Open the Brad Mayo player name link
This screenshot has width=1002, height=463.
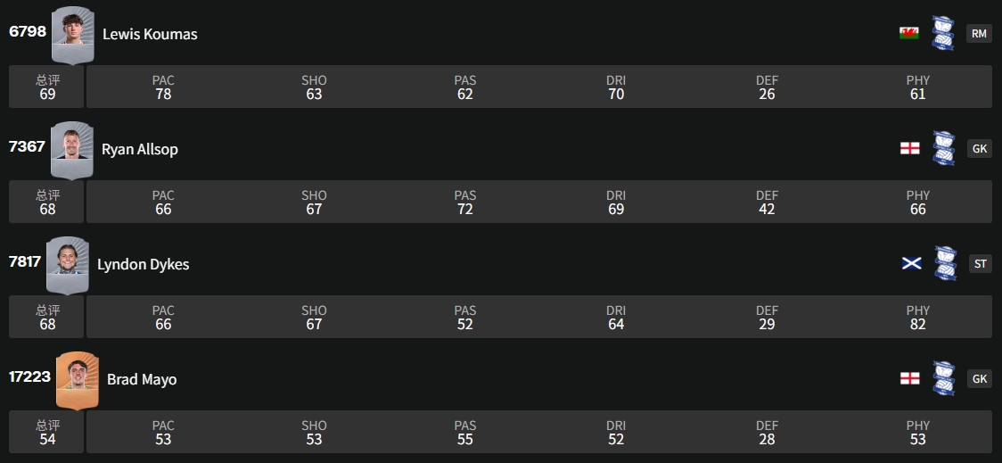click(x=142, y=379)
